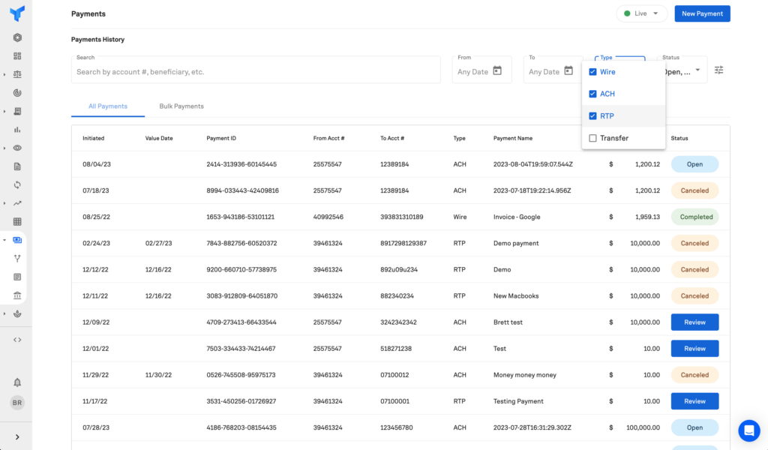768x450 pixels.
Task: Click Canceled status on New Macbooks row
Action: [x=694, y=295]
